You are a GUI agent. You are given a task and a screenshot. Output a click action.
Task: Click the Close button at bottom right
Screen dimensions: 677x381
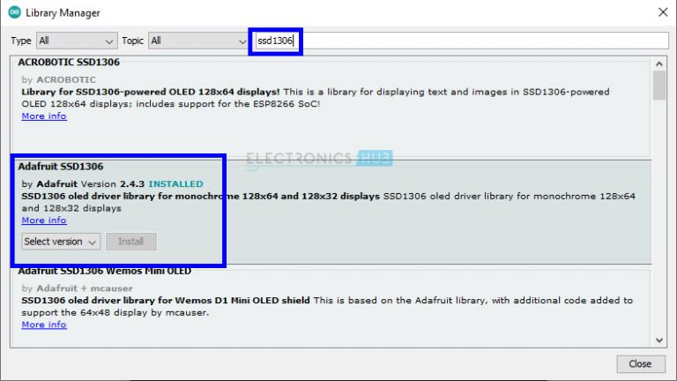coord(640,363)
